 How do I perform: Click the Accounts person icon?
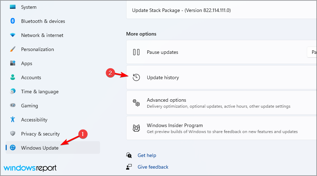13,77
